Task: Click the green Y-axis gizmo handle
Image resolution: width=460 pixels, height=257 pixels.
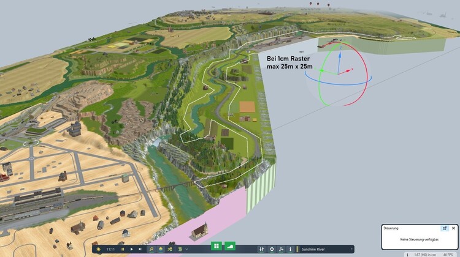Action: [322, 70]
